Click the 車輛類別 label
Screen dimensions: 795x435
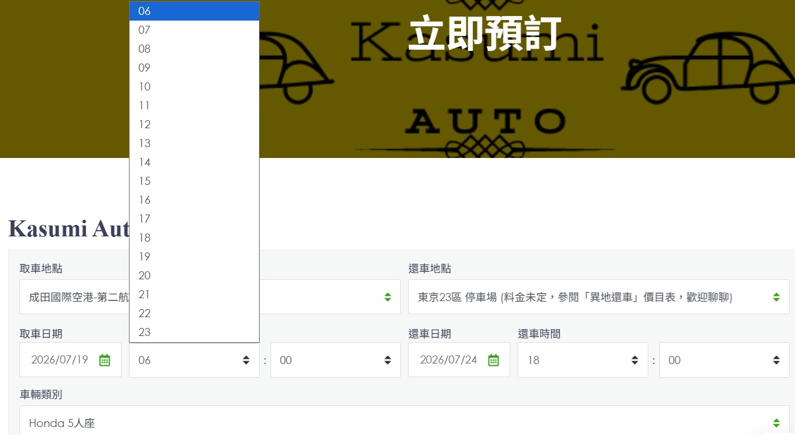click(x=41, y=394)
